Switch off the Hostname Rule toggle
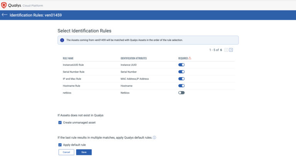This screenshot has width=296, height=159. [x=182, y=86]
